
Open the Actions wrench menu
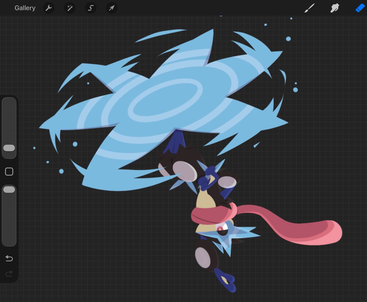(48, 8)
